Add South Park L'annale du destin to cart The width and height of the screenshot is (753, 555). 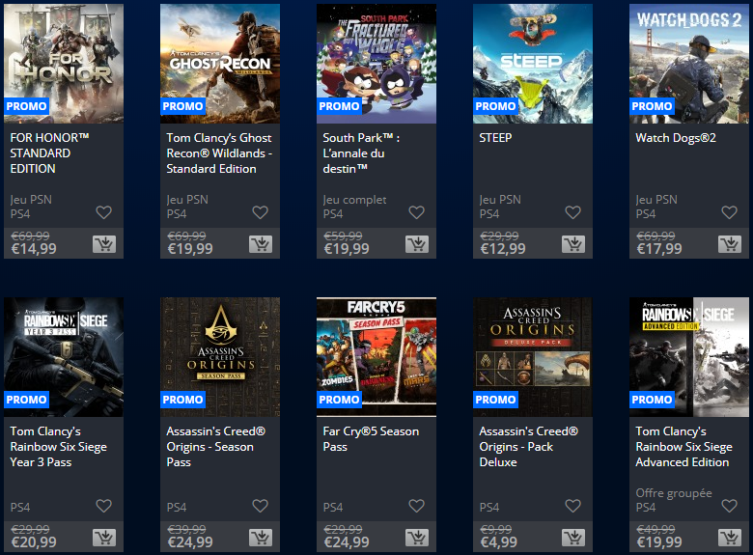tap(417, 244)
